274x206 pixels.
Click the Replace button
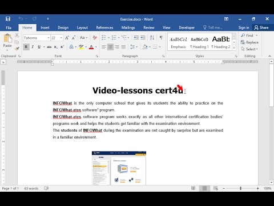click(249, 42)
